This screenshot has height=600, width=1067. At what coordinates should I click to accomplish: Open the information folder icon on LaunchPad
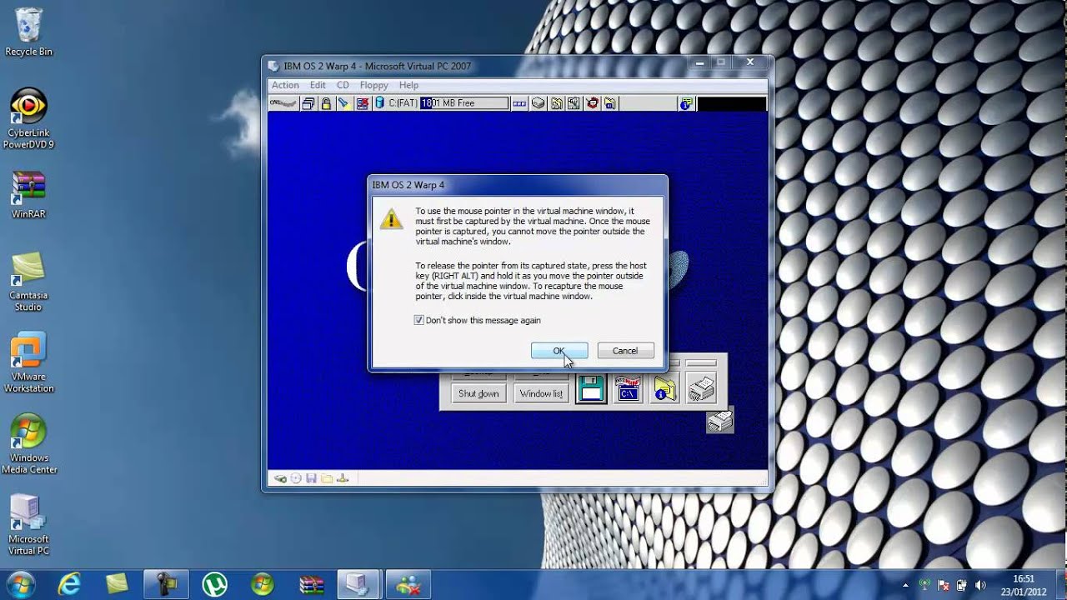[x=664, y=389]
